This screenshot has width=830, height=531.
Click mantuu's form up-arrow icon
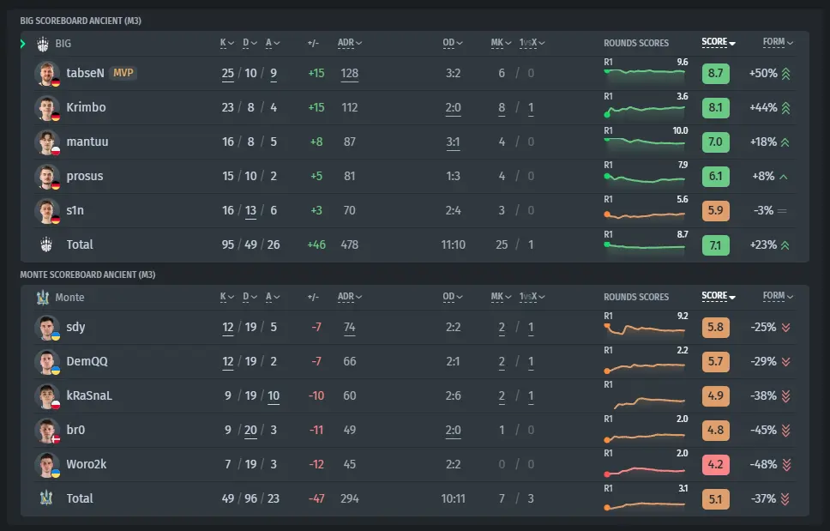785,142
